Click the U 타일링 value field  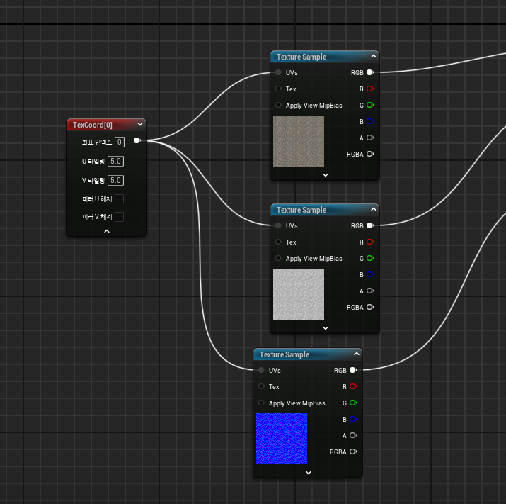click(116, 162)
